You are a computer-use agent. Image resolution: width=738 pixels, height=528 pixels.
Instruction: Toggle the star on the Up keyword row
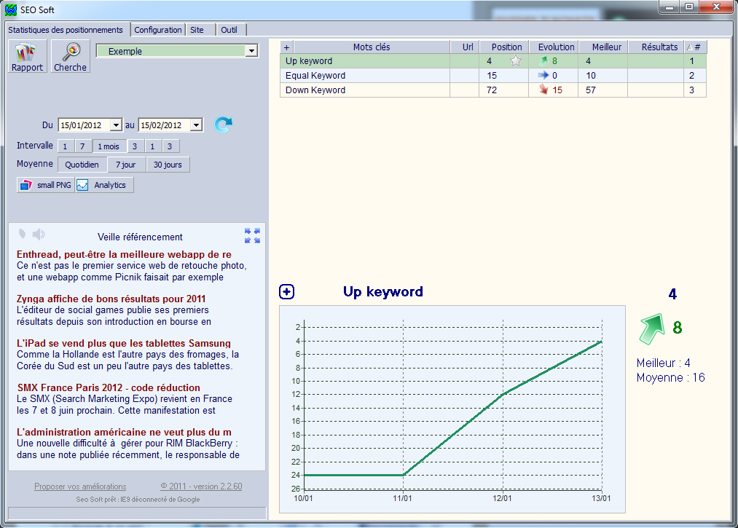point(516,60)
